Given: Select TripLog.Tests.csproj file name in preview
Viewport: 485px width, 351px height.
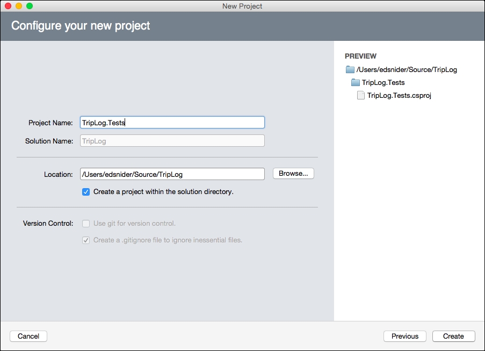Looking at the screenshot, I should (399, 96).
